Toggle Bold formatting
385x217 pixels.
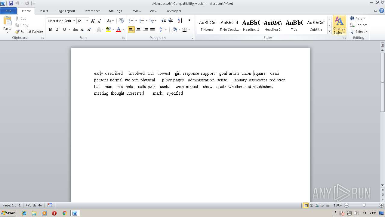50,30
